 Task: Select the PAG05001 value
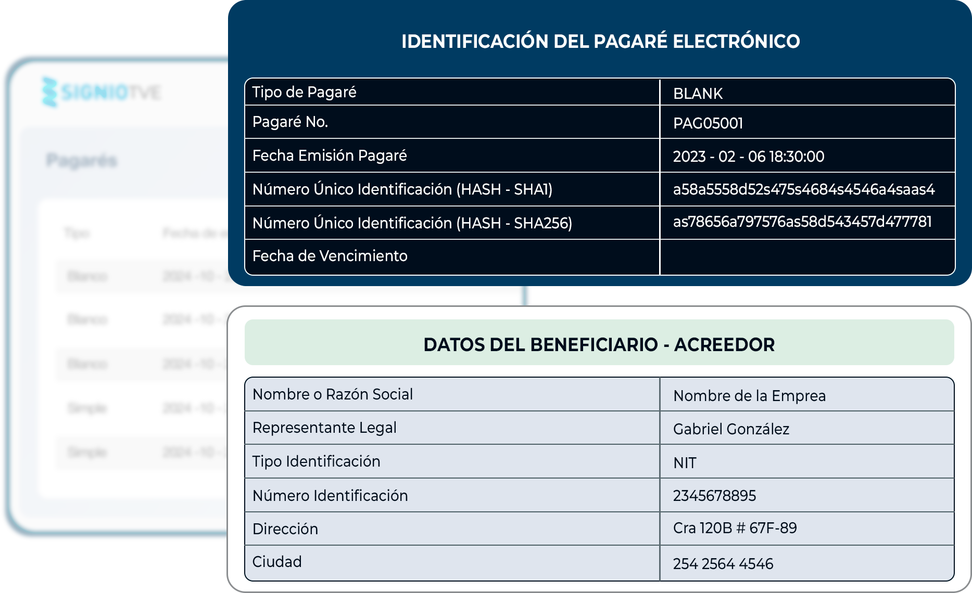click(x=708, y=123)
